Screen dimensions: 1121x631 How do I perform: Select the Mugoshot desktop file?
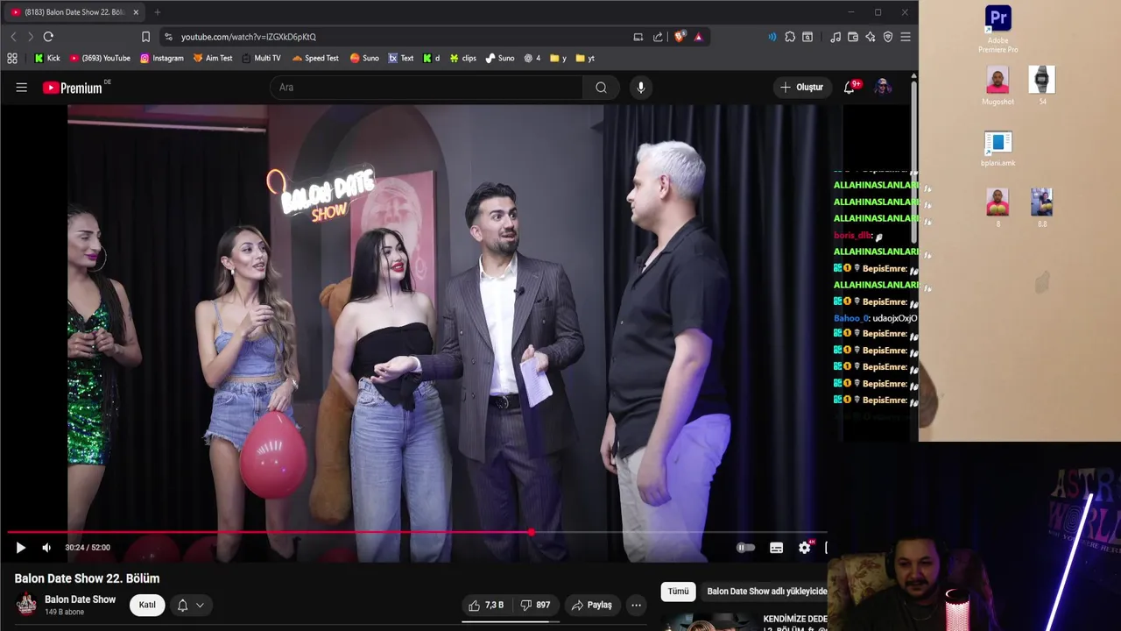click(x=998, y=86)
